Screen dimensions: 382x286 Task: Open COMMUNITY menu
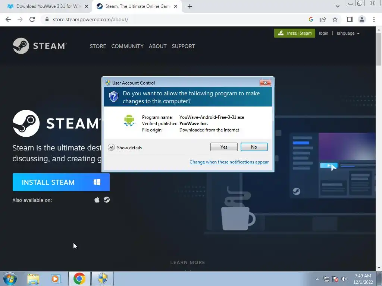127,46
